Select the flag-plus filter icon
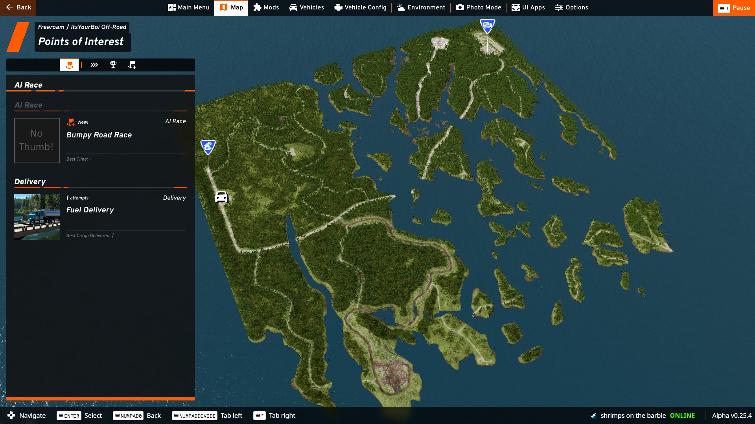Viewport: 755px width, 424px height. [x=132, y=65]
